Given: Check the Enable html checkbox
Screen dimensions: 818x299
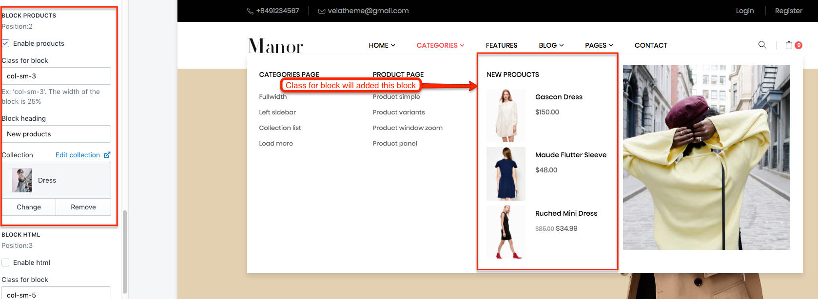Looking at the screenshot, I should 6,262.
